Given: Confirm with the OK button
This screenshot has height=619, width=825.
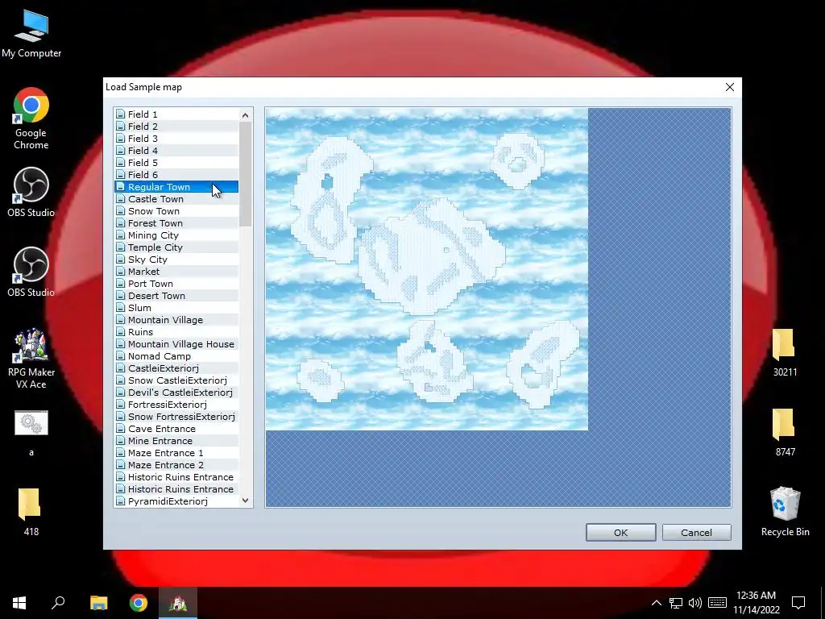Looking at the screenshot, I should pyautogui.click(x=621, y=532).
